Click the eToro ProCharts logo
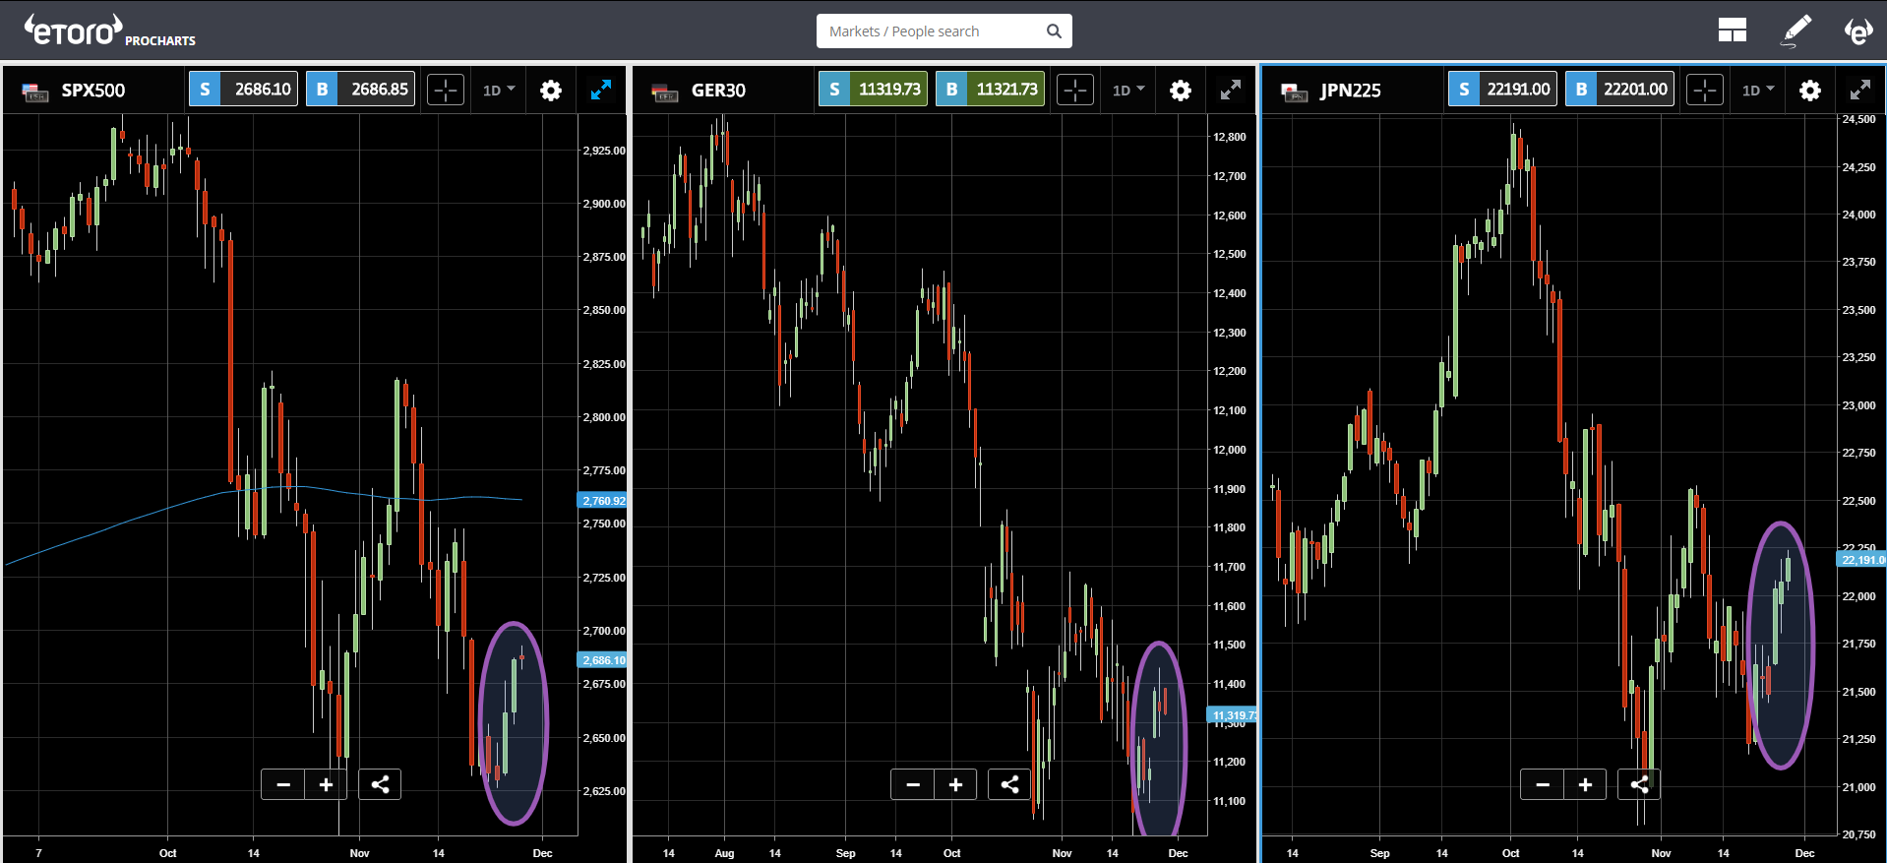This screenshot has width=1887, height=863. [x=110, y=31]
